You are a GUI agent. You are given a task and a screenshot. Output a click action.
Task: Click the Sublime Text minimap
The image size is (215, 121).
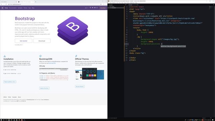(211, 7)
